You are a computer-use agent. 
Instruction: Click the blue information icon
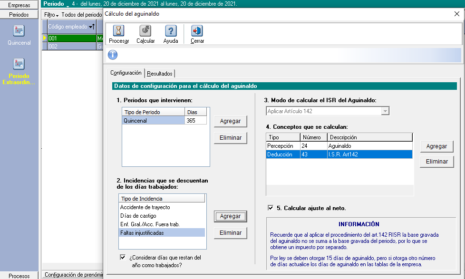(113, 55)
